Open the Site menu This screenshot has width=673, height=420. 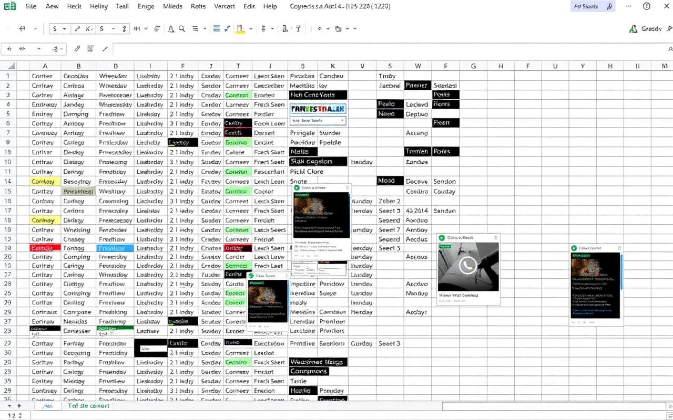31,6
